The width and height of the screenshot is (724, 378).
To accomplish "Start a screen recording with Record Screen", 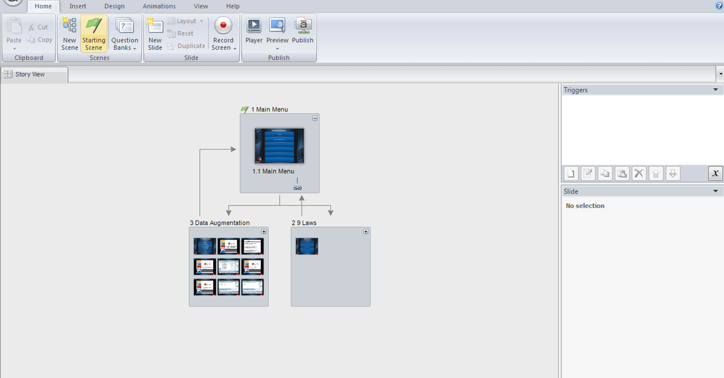I will (x=223, y=33).
